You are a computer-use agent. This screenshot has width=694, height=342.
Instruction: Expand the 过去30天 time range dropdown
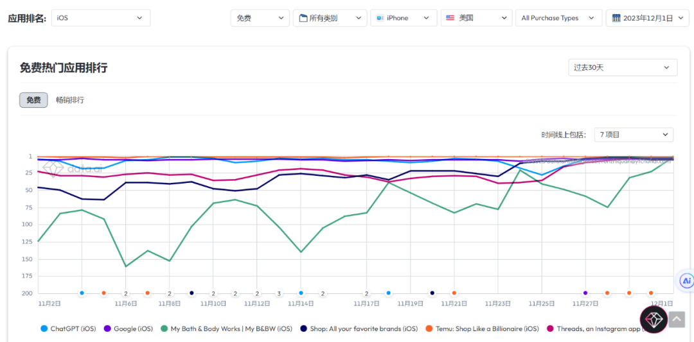click(623, 67)
